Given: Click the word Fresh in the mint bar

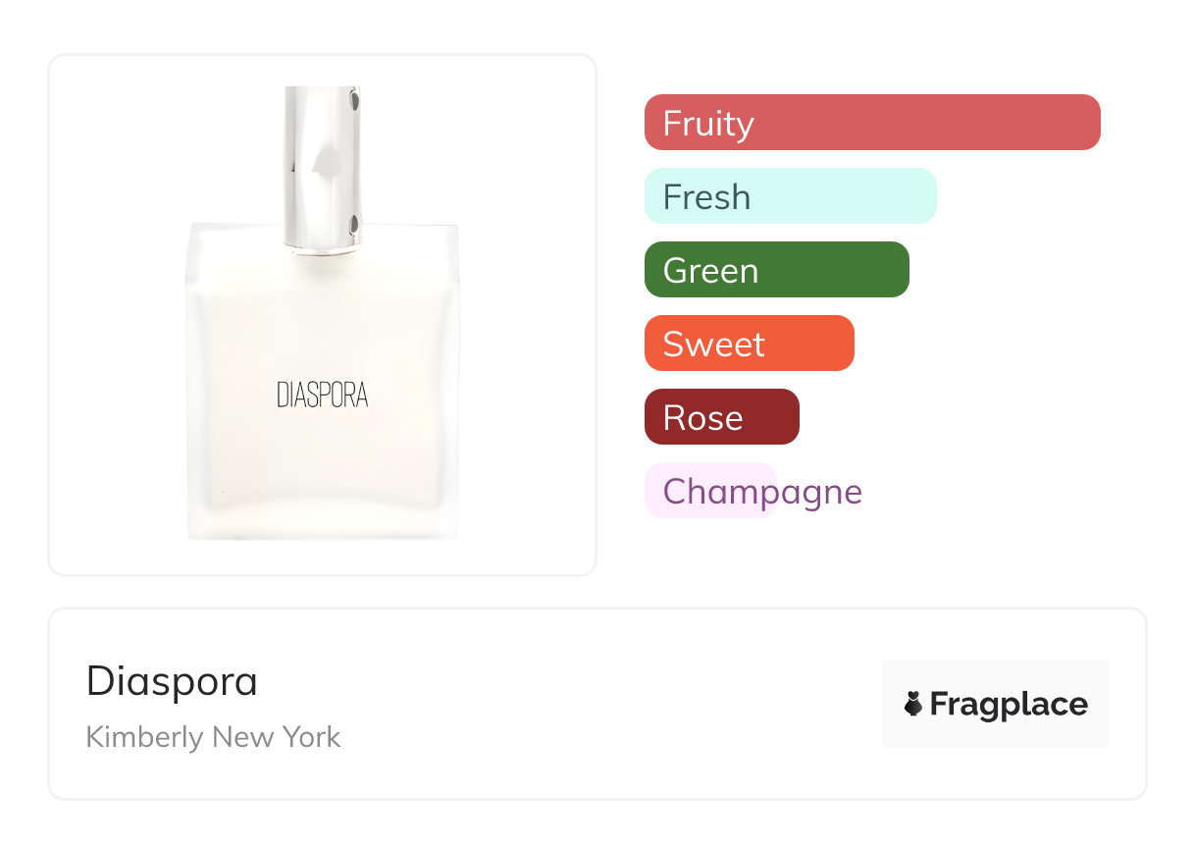Looking at the screenshot, I should tap(706, 197).
